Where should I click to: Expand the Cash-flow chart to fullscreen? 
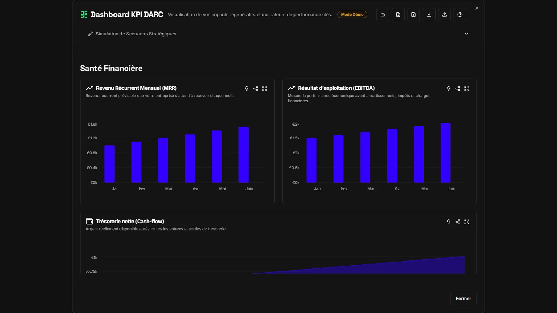(467, 222)
